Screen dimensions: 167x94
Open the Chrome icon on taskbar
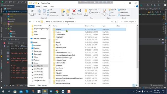(57, 91)
